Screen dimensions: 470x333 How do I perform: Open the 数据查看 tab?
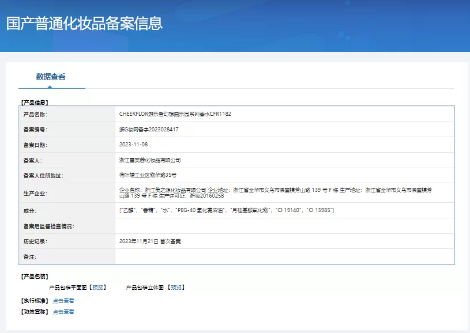coord(51,77)
